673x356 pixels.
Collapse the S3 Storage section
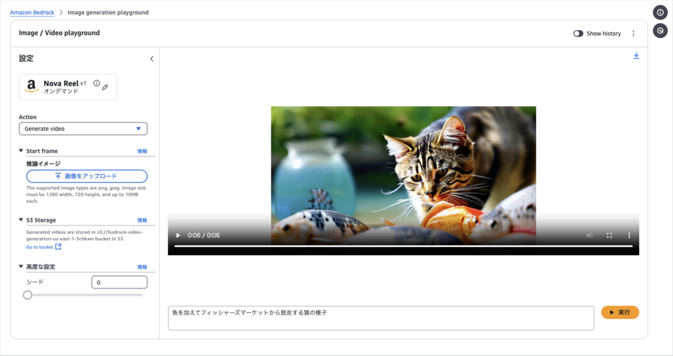pos(21,220)
